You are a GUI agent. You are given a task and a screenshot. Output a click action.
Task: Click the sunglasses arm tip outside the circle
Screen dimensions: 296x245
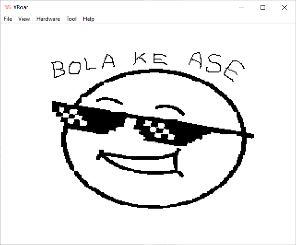point(250,135)
